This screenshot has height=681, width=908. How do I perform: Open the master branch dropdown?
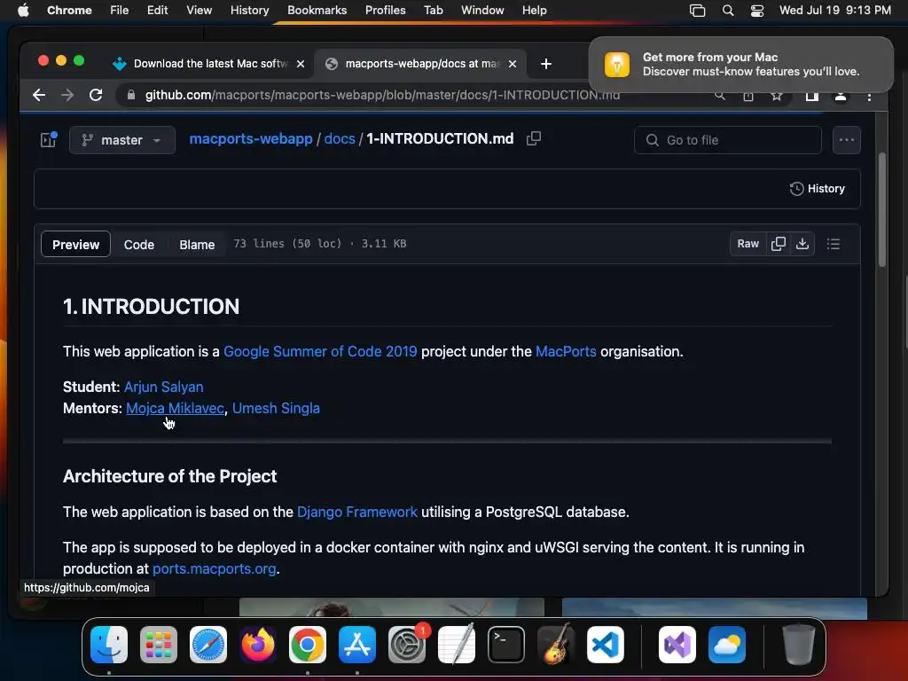tap(122, 140)
